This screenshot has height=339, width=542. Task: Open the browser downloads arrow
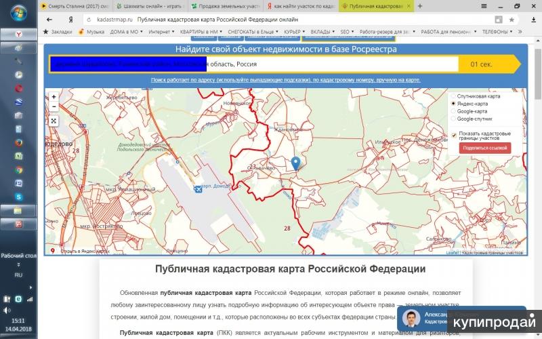533,20
